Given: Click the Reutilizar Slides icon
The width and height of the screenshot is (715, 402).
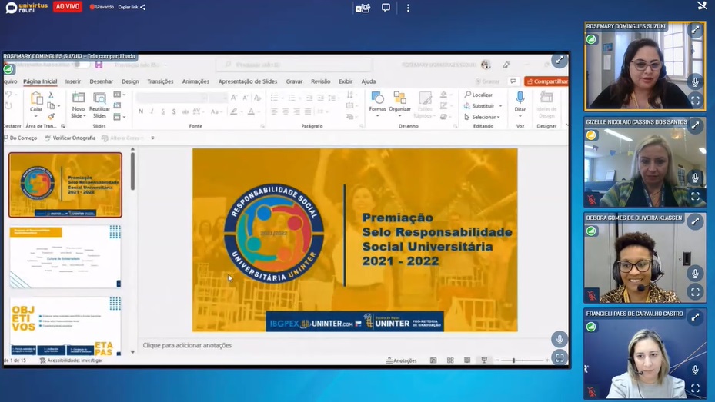Looking at the screenshot, I should coord(99,98).
